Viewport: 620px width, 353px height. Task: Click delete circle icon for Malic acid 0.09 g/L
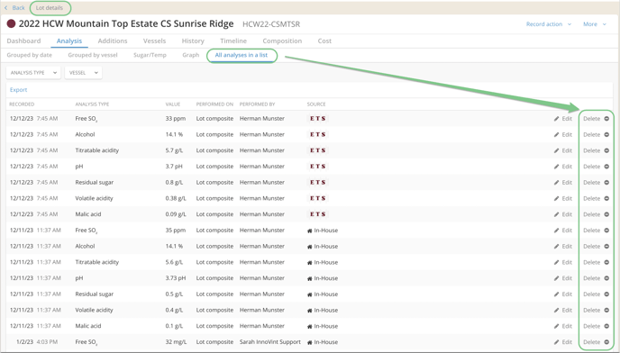pos(606,214)
